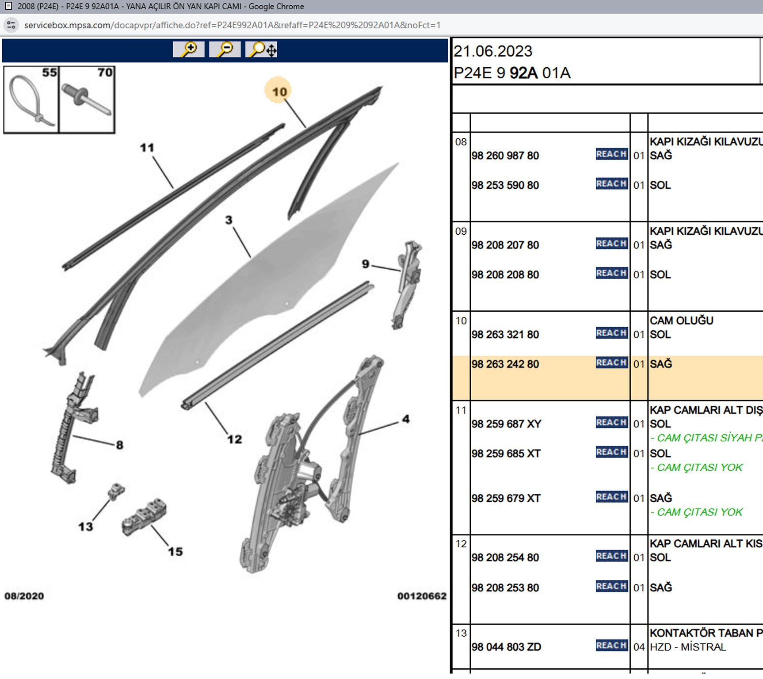Click callout number 11 on the diagram
763x679 pixels.
[x=147, y=148]
